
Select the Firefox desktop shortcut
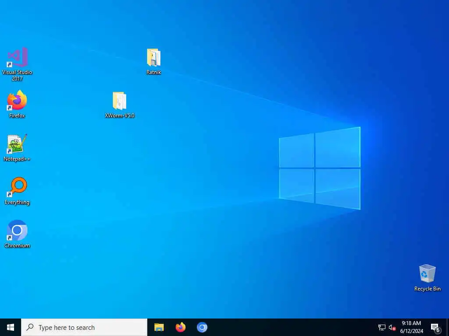[17, 104]
